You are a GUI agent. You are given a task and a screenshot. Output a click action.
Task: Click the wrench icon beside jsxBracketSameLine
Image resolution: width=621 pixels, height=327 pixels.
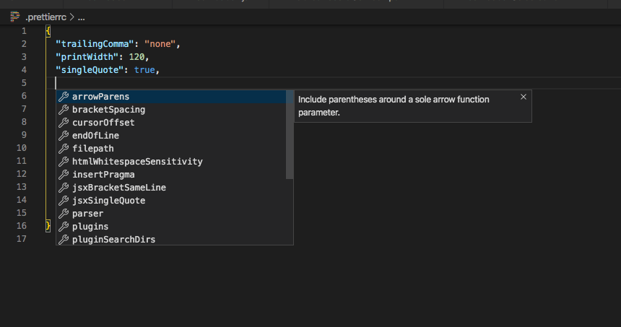pyautogui.click(x=64, y=188)
